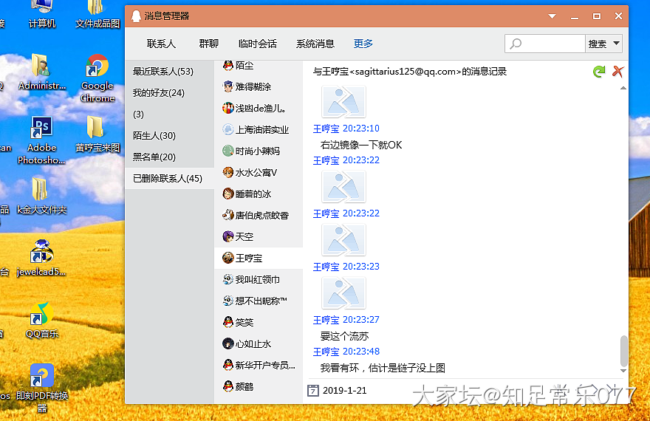Click avatar of contact 天空
Screen dimensions: 650x421
click(228, 236)
